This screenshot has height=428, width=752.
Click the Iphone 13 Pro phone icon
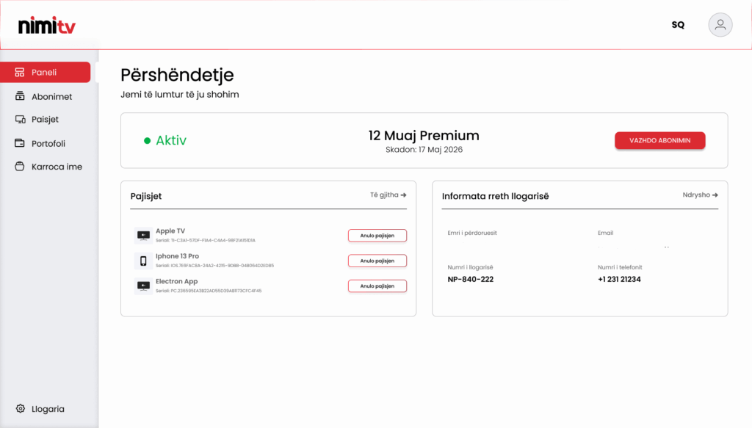pyautogui.click(x=143, y=261)
